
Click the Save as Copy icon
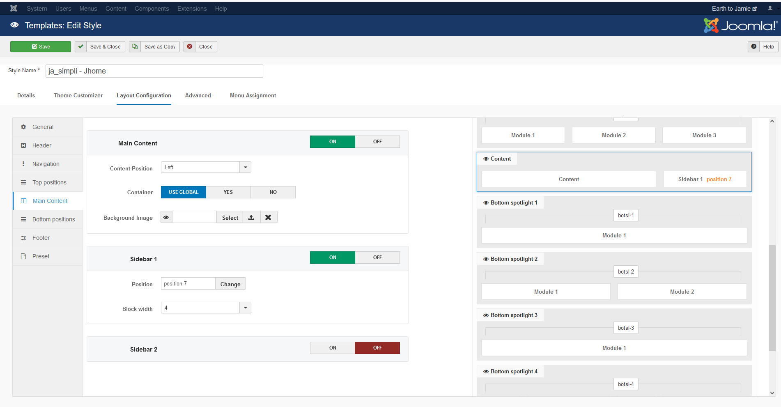click(135, 46)
